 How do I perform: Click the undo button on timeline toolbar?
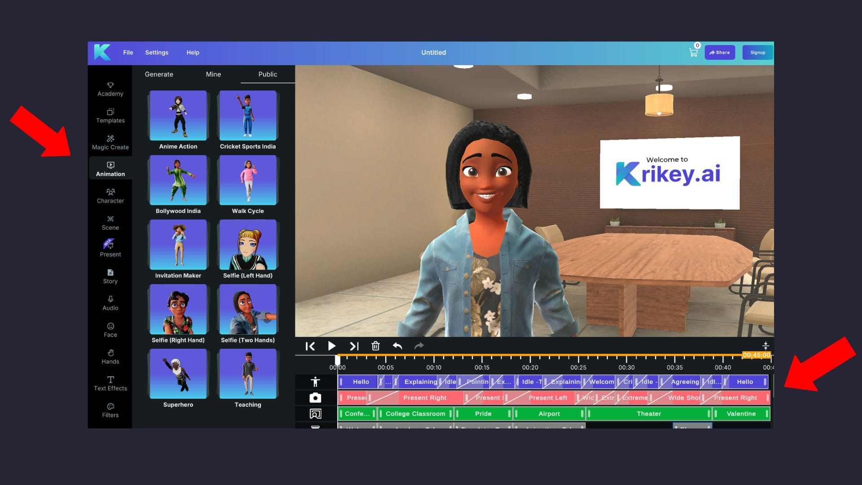point(397,346)
